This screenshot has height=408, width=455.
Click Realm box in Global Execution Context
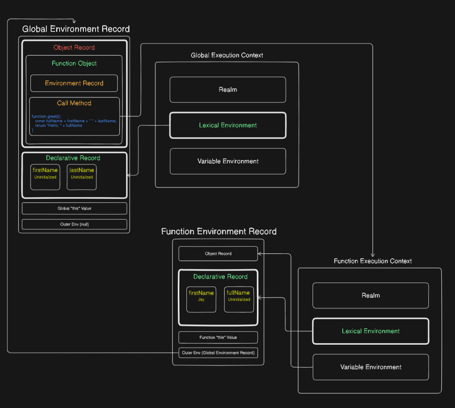point(228,89)
